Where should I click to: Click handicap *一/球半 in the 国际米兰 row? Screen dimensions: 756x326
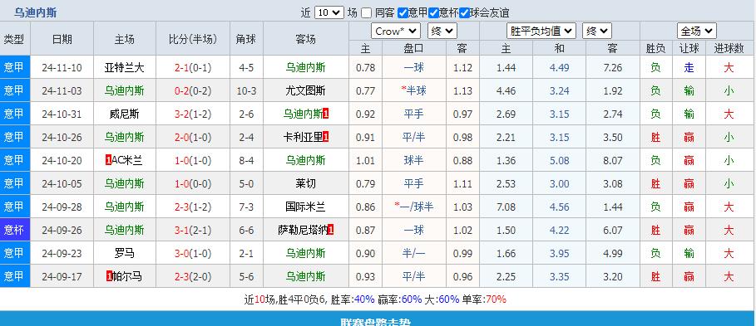tap(413, 207)
